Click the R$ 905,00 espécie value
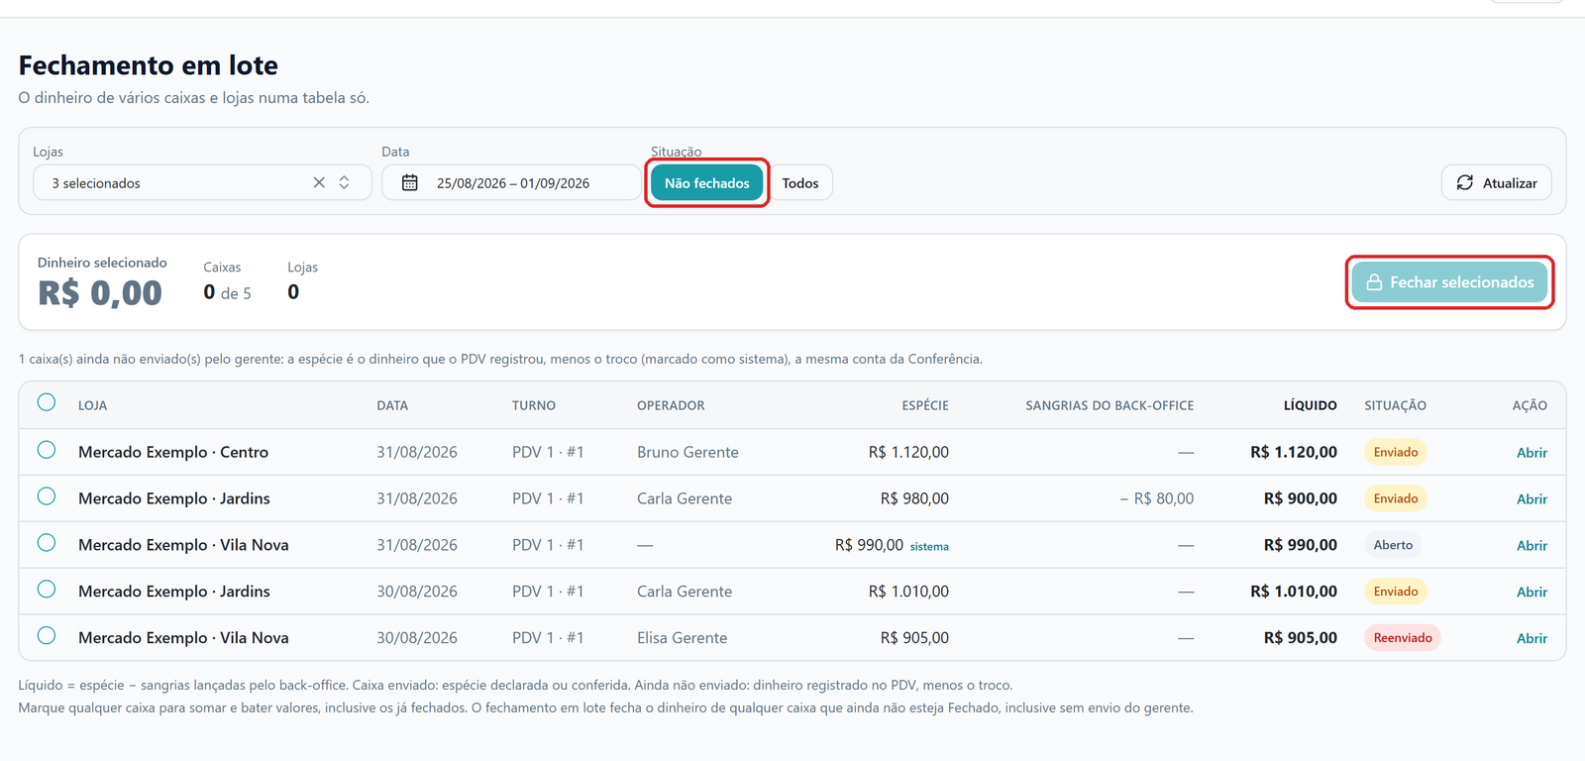The height and width of the screenshot is (761, 1585). pyautogui.click(x=914, y=638)
